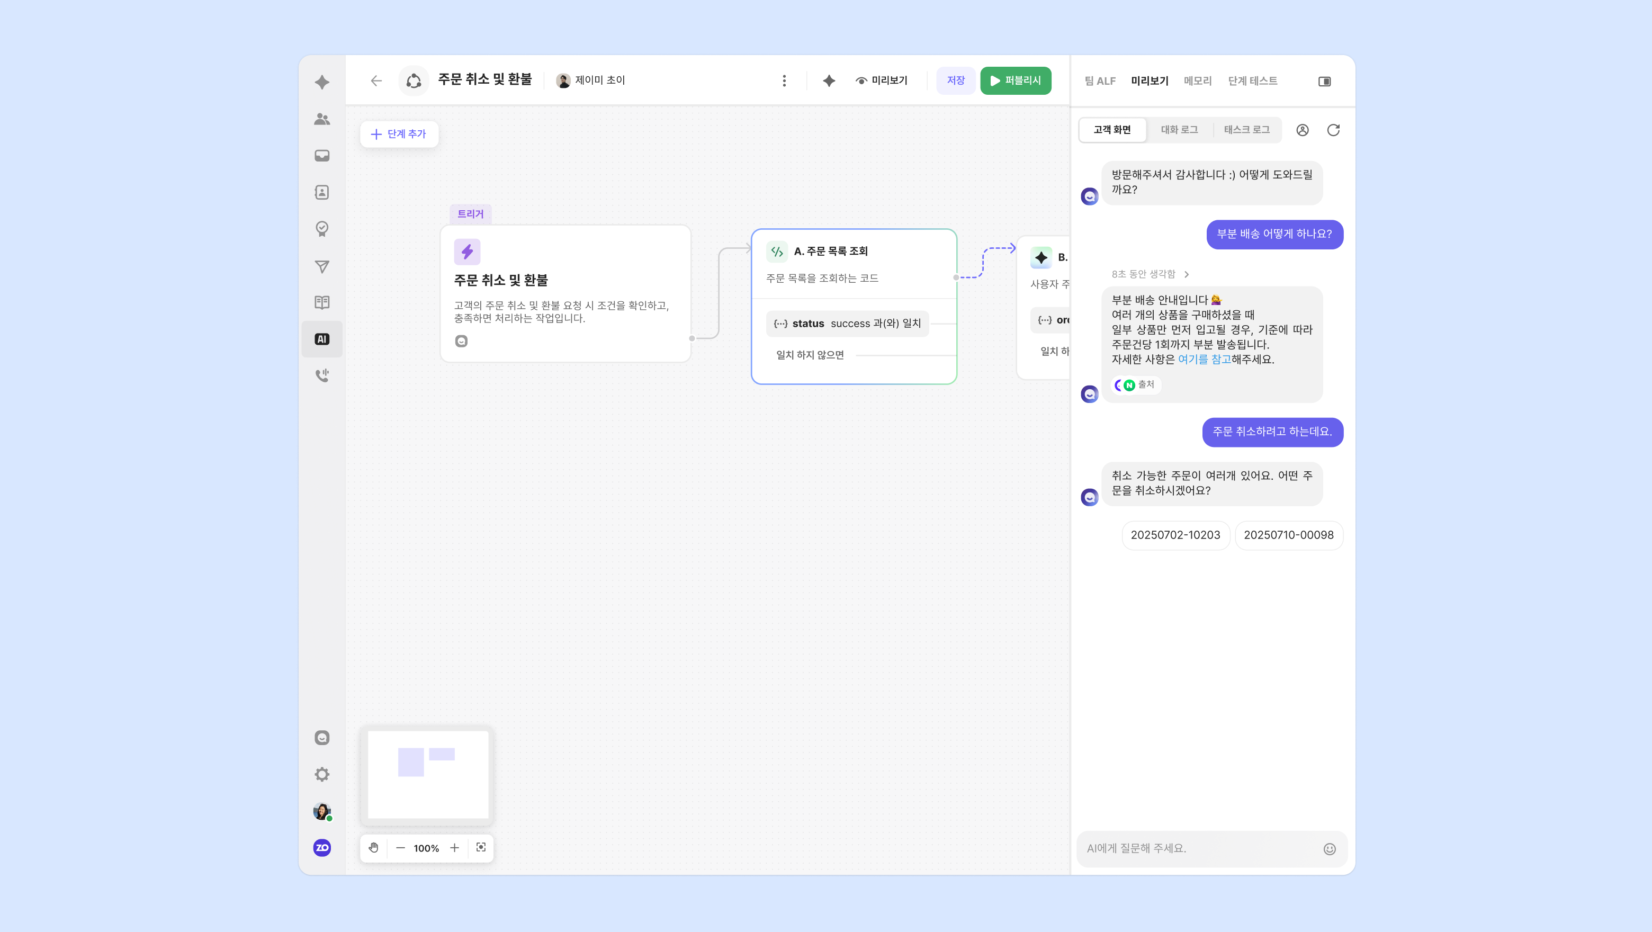Open the three-dot more options menu
The image size is (1652, 932).
point(784,81)
